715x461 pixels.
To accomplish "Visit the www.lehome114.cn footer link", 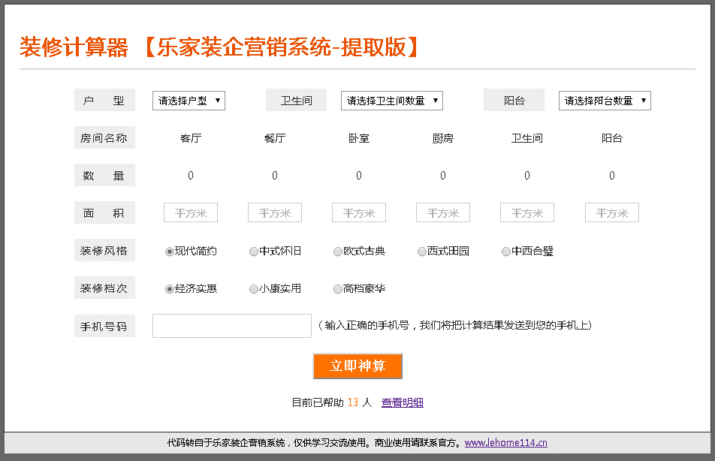I will tap(505, 443).
